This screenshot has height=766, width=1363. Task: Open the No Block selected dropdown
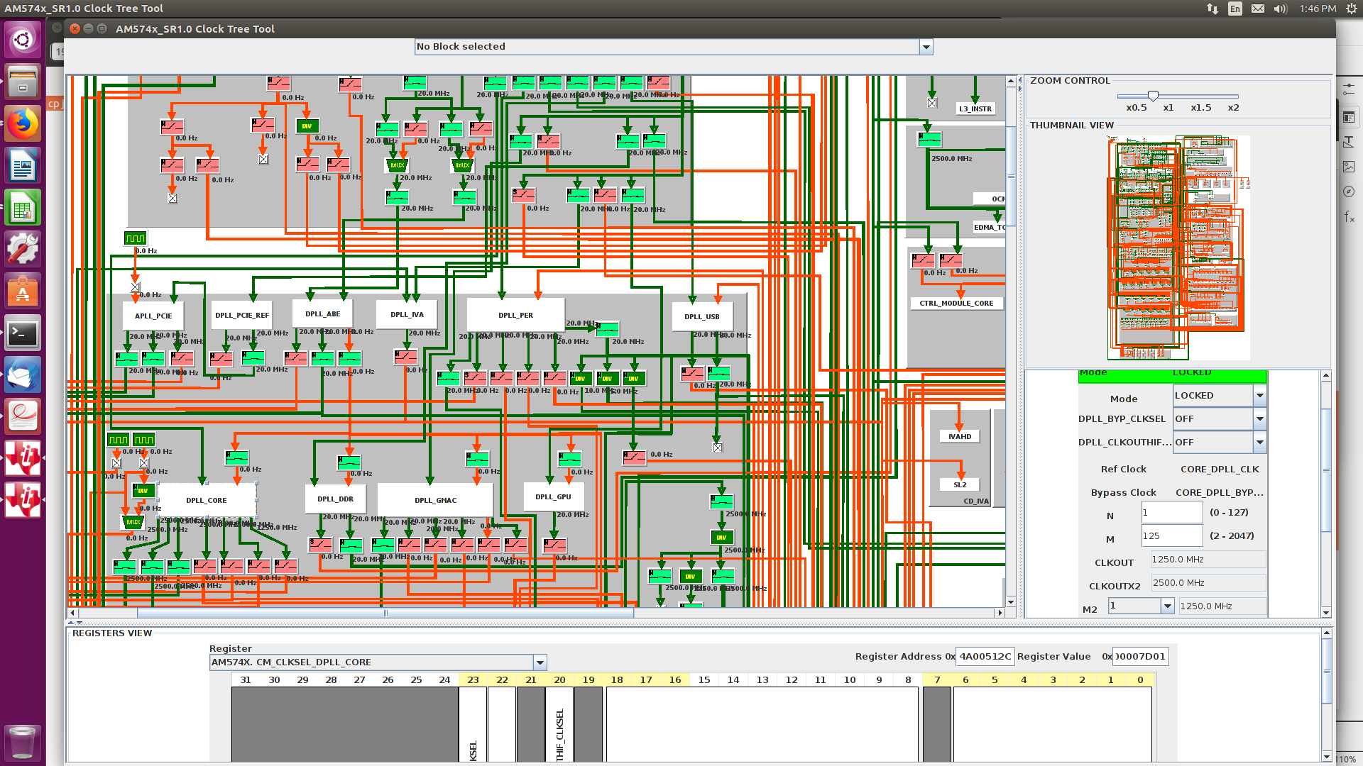click(926, 47)
